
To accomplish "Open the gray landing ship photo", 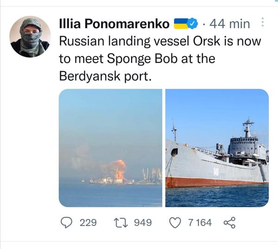I will (x=217, y=147).
